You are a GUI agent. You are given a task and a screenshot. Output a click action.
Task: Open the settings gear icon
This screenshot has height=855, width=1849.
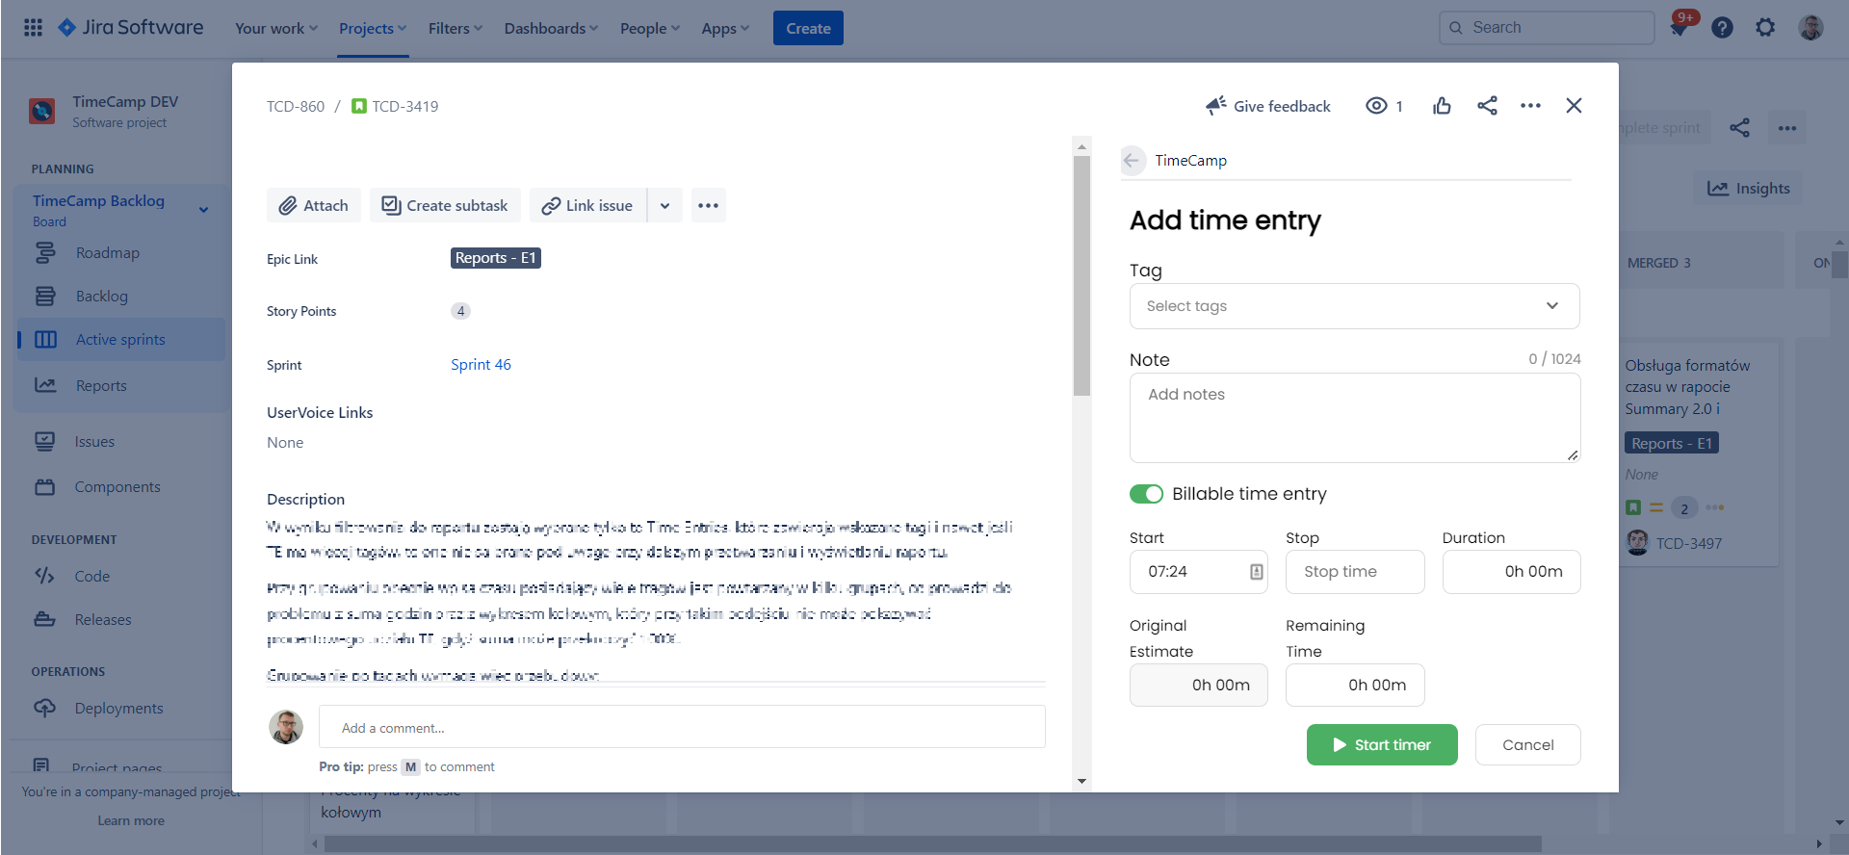point(1765,28)
